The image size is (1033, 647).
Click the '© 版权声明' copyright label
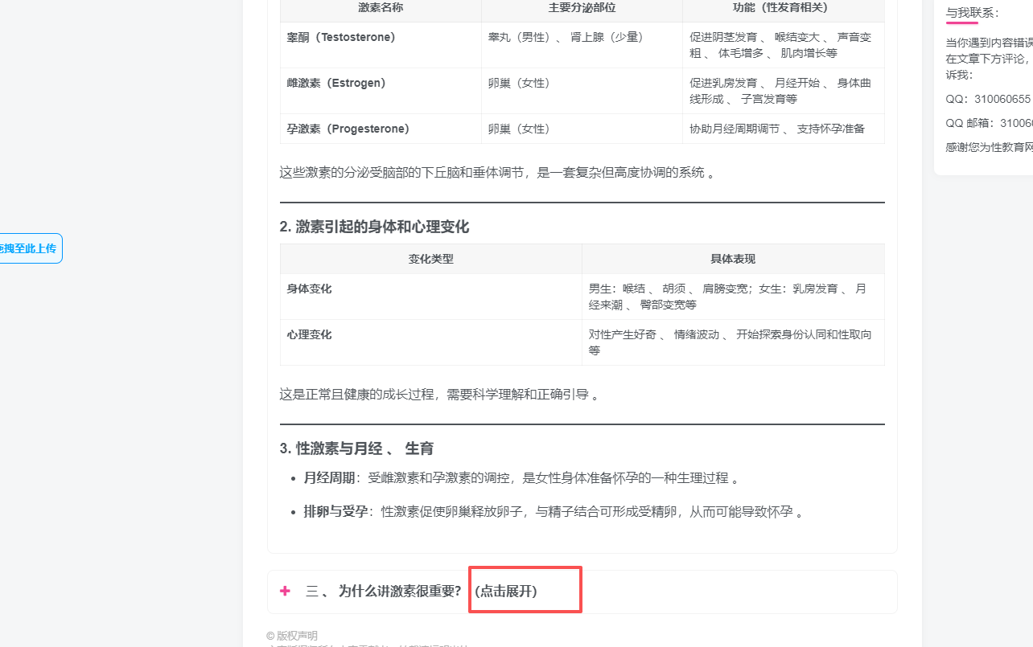click(292, 636)
